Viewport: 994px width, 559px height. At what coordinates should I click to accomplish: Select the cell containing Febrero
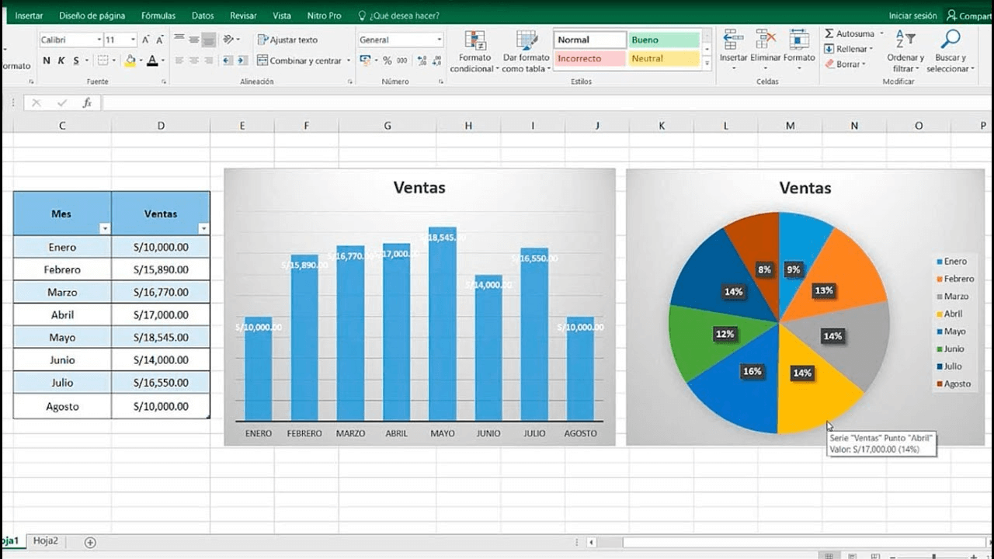62,269
